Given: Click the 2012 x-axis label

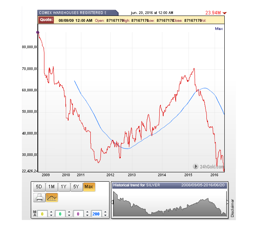Looking at the screenshot, I should point(110,175).
